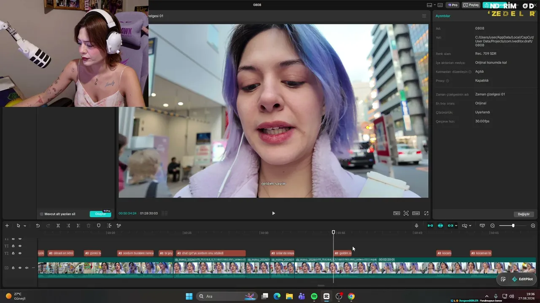Viewport: 540px width, 303px height.
Task: Click the 'Proxy' info help icon
Action: click(448, 81)
